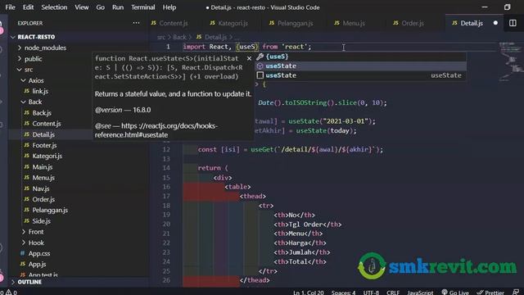The width and height of the screenshot is (524, 295).
Task: Click line 1 import statement in editor
Action: [x=247, y=47]
